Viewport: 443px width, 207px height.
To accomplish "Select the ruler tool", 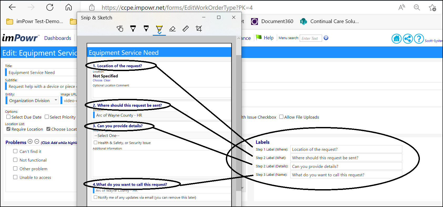I will pos(186,29).
